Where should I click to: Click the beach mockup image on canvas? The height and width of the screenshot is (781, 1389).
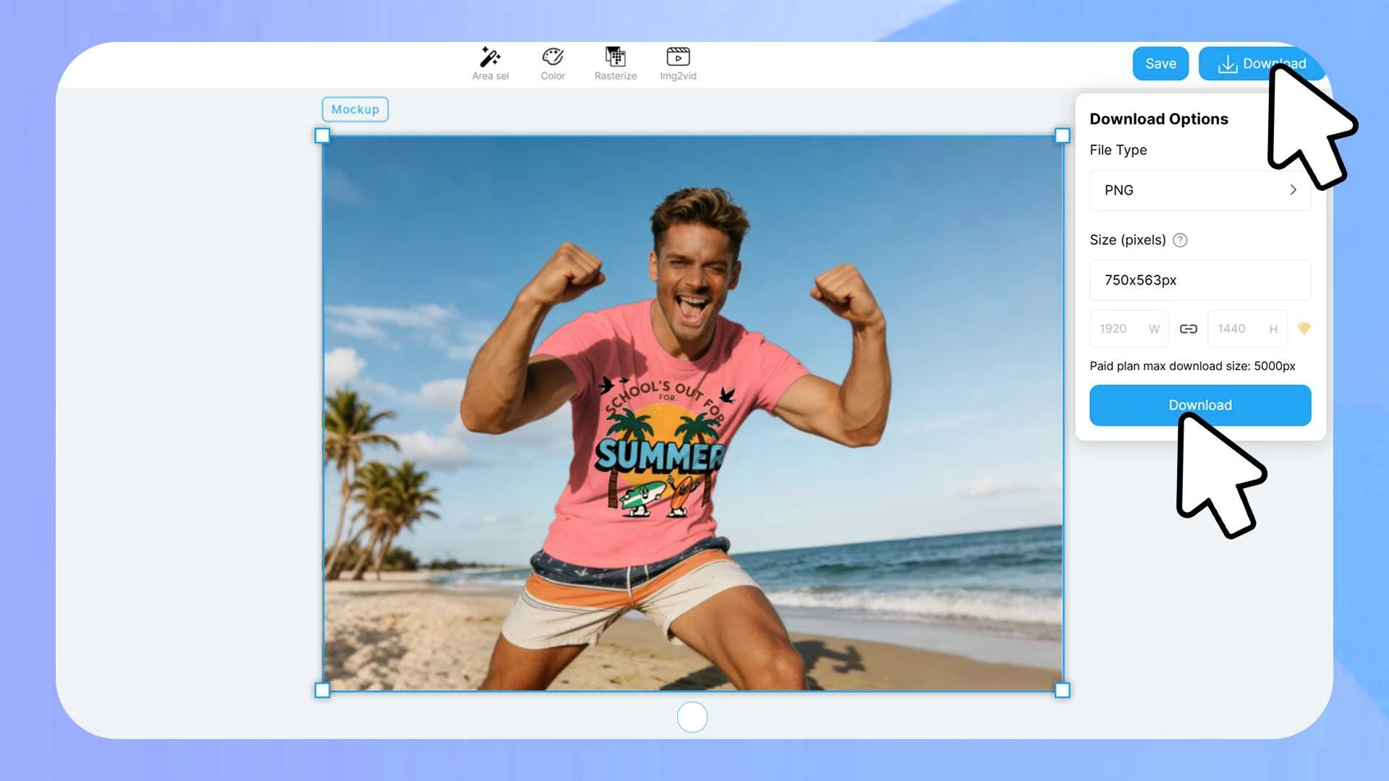point(692,413)
